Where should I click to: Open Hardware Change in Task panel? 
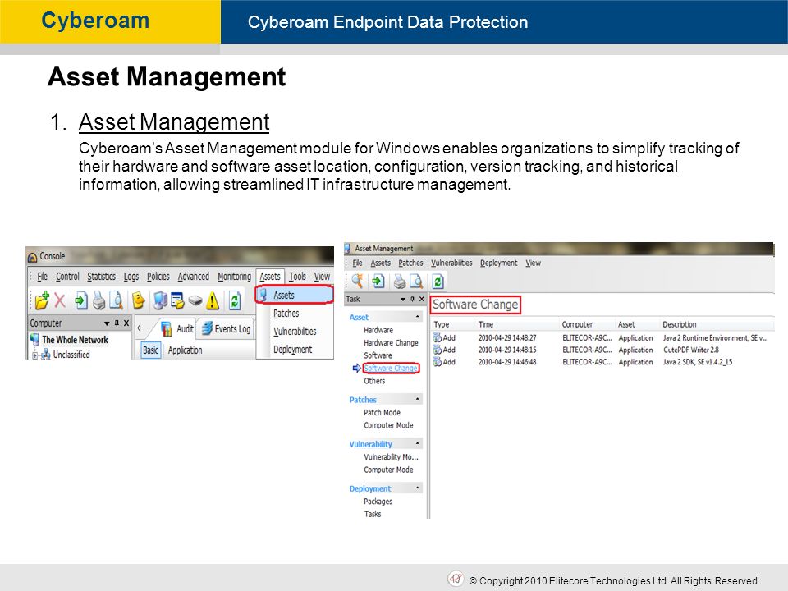pos(391,343)
